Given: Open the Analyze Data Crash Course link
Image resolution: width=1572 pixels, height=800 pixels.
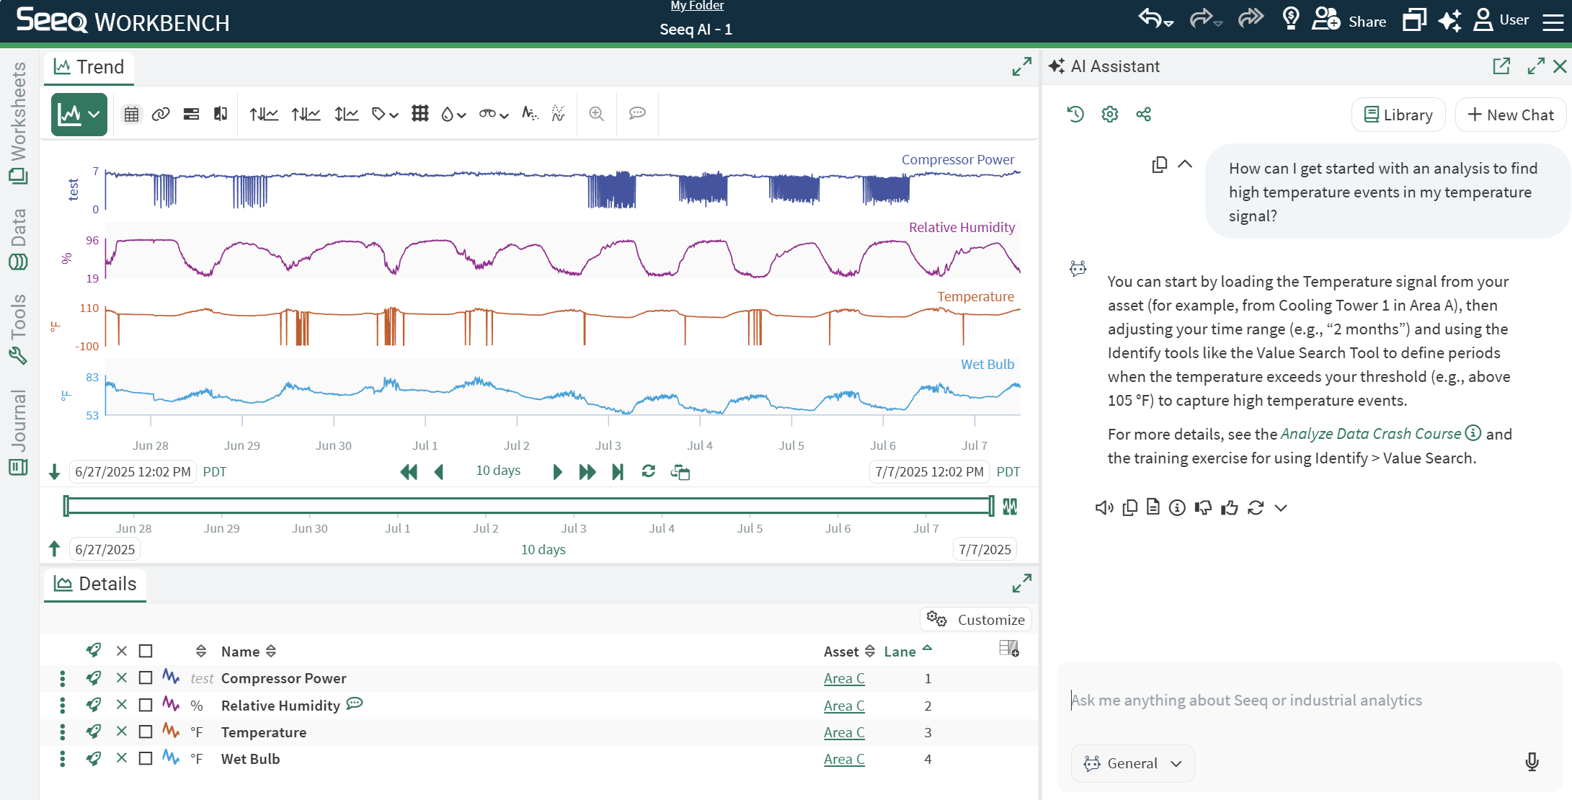Looking at the screenshot, I should (1370, 434).
